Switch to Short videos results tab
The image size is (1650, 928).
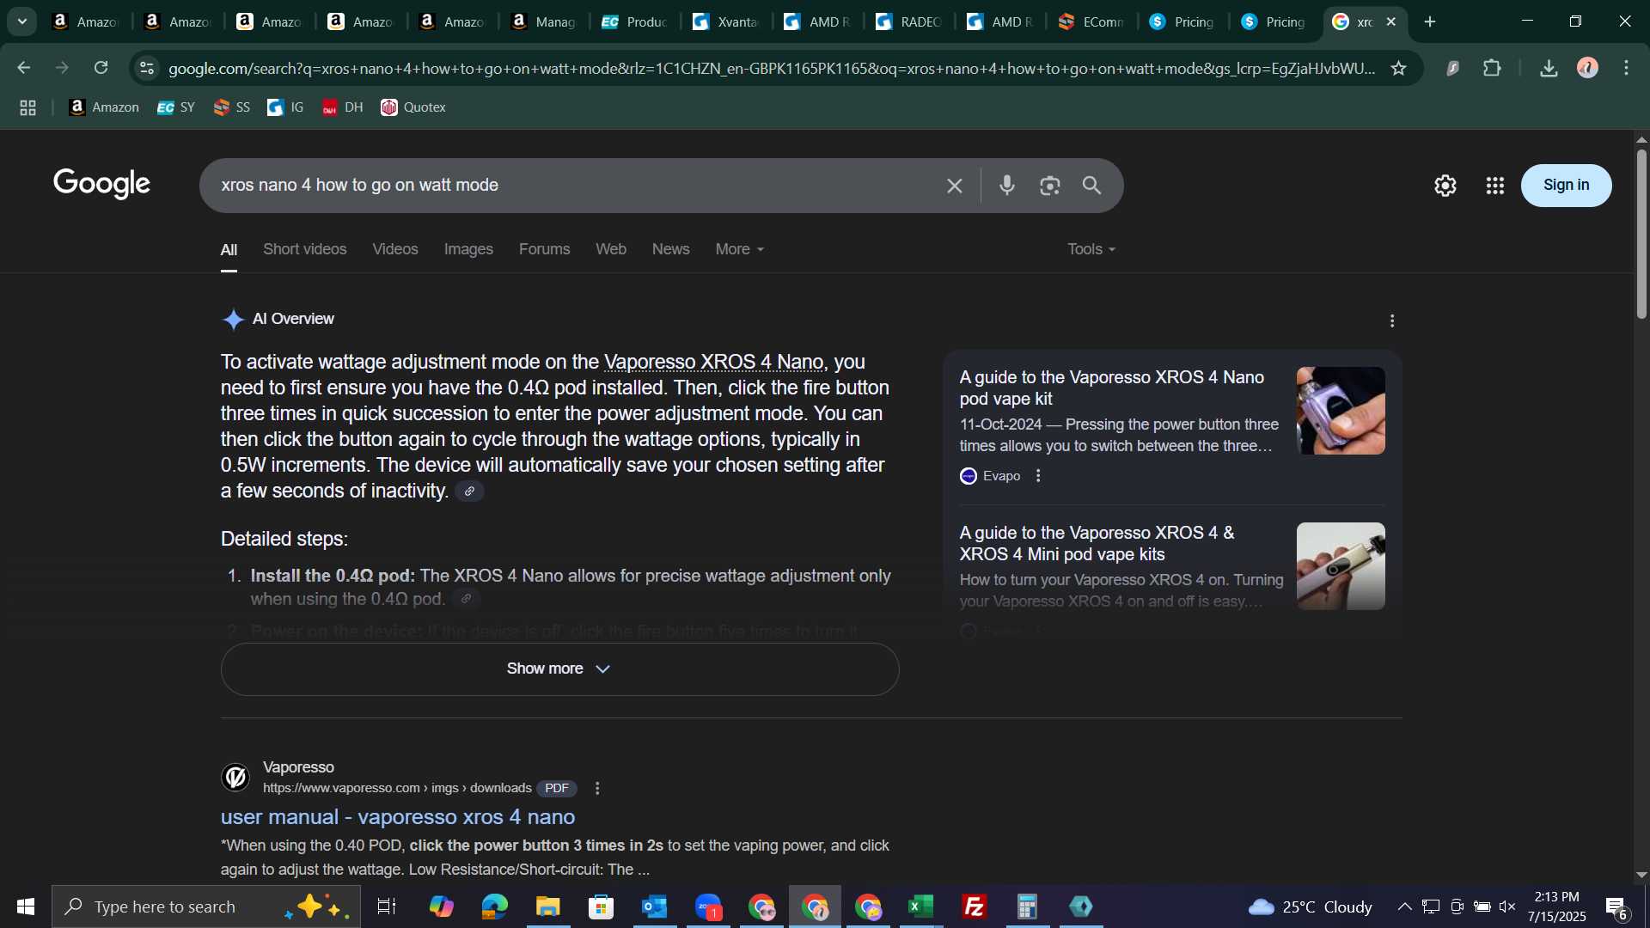pyautogui.click(x=304, y=249)
